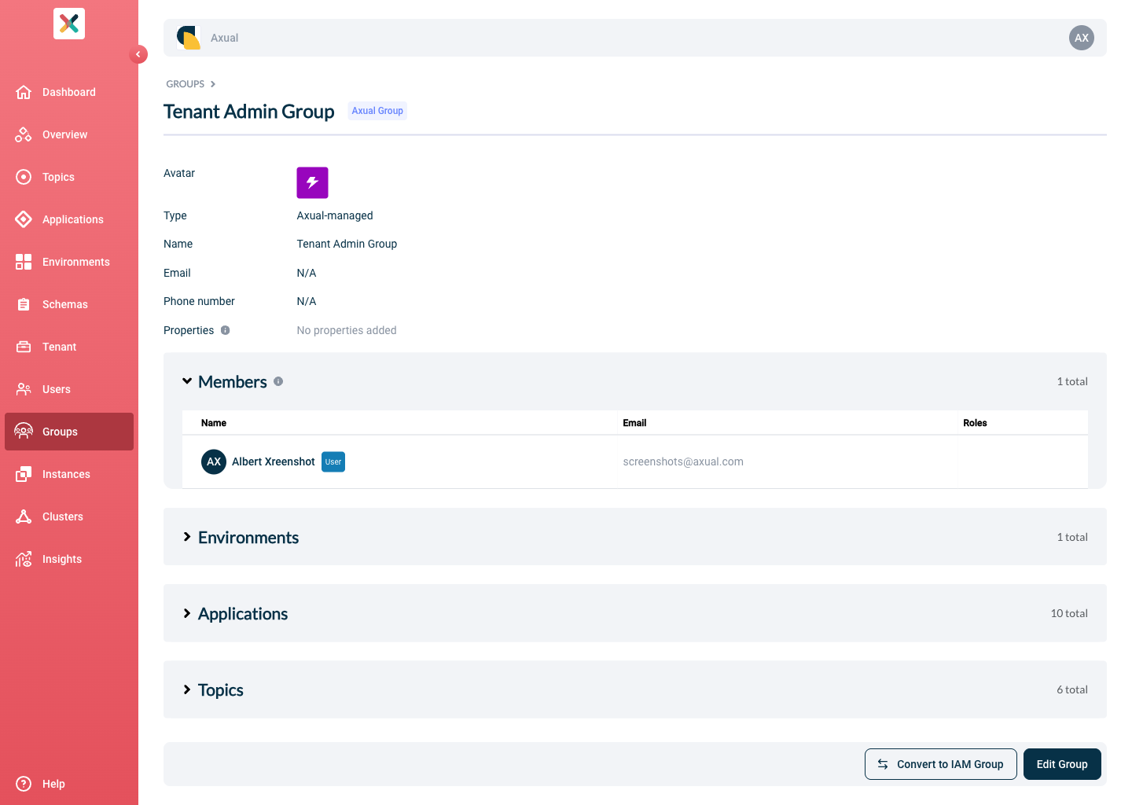The image size is (1132, 805).
Task: Go to Dashboard menu item
Action: click(x=69, y=92)
